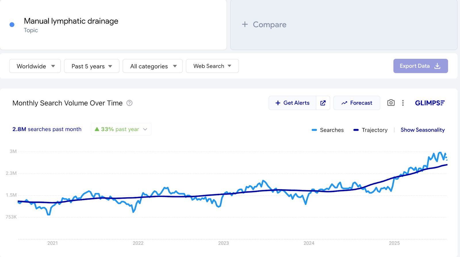Click the 2.8M searches past month text
This screenshot has width=460, height=257.
pos(47,129)
